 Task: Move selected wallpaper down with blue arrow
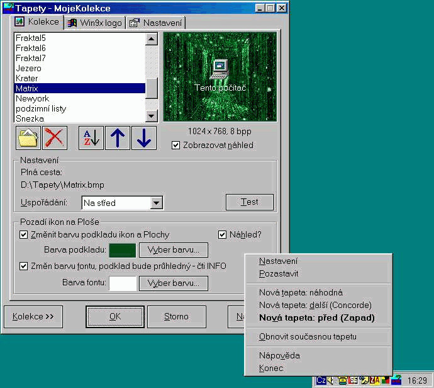click(x=144, y=138)
